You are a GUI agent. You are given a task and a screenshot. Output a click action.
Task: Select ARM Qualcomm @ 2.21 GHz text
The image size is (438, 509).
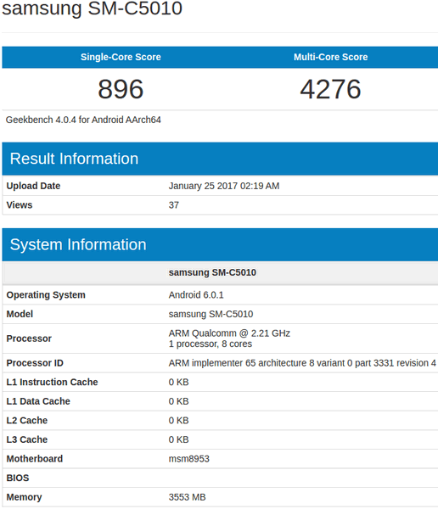click(229, 333)
